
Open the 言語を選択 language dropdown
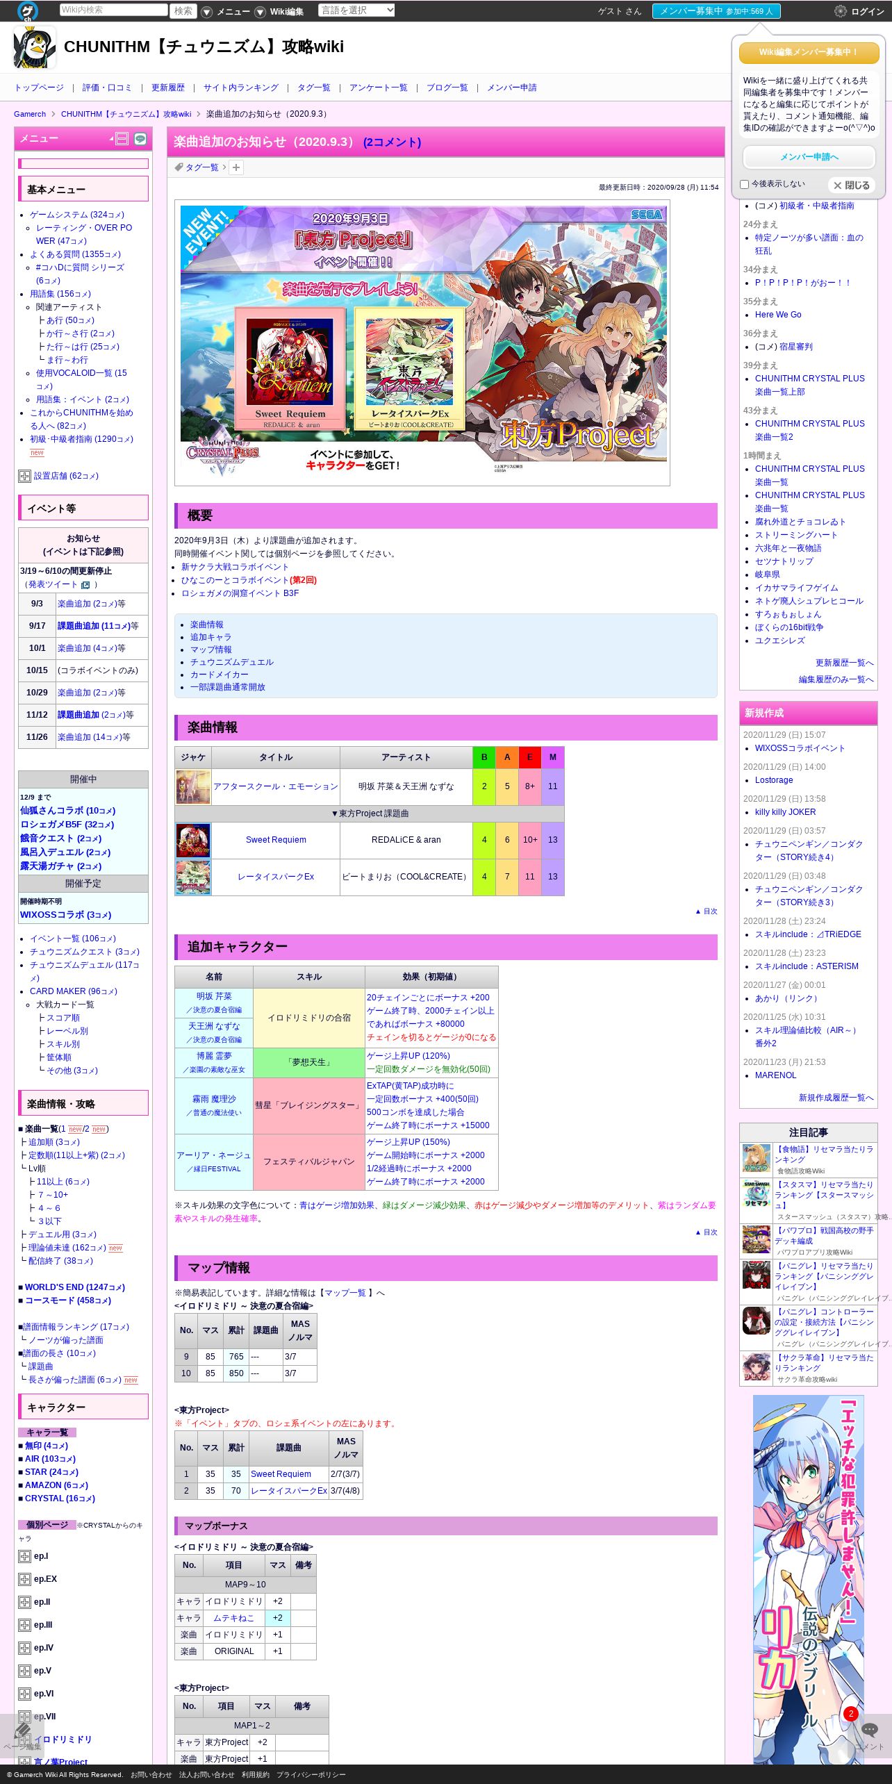click(x=356, y=10)
